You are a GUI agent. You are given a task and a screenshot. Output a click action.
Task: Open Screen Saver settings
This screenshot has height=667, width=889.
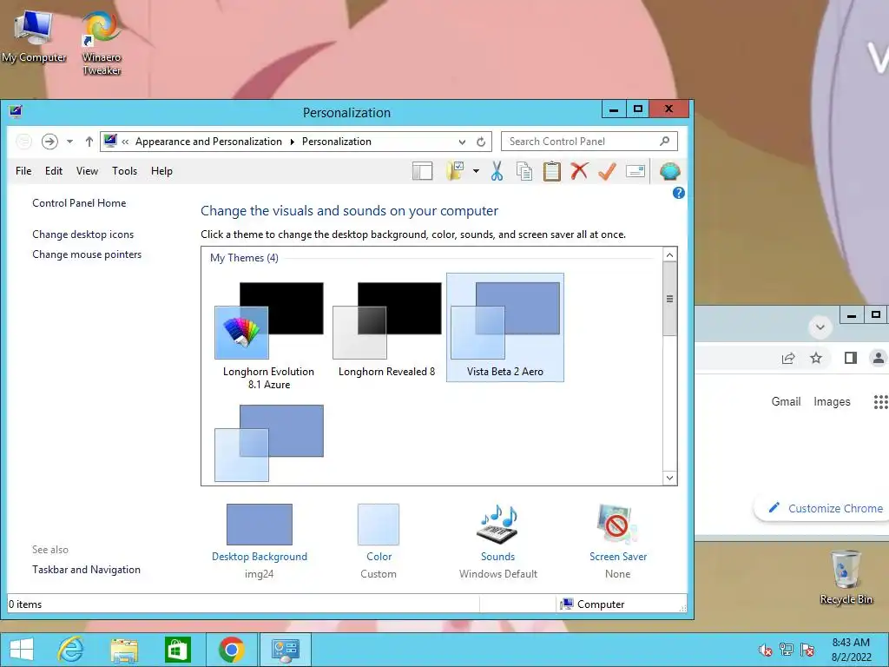click(x=618, y=541)
